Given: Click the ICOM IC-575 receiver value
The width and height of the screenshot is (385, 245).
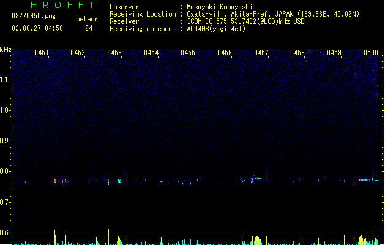Looking at the screenshot, I should point(245,21).
